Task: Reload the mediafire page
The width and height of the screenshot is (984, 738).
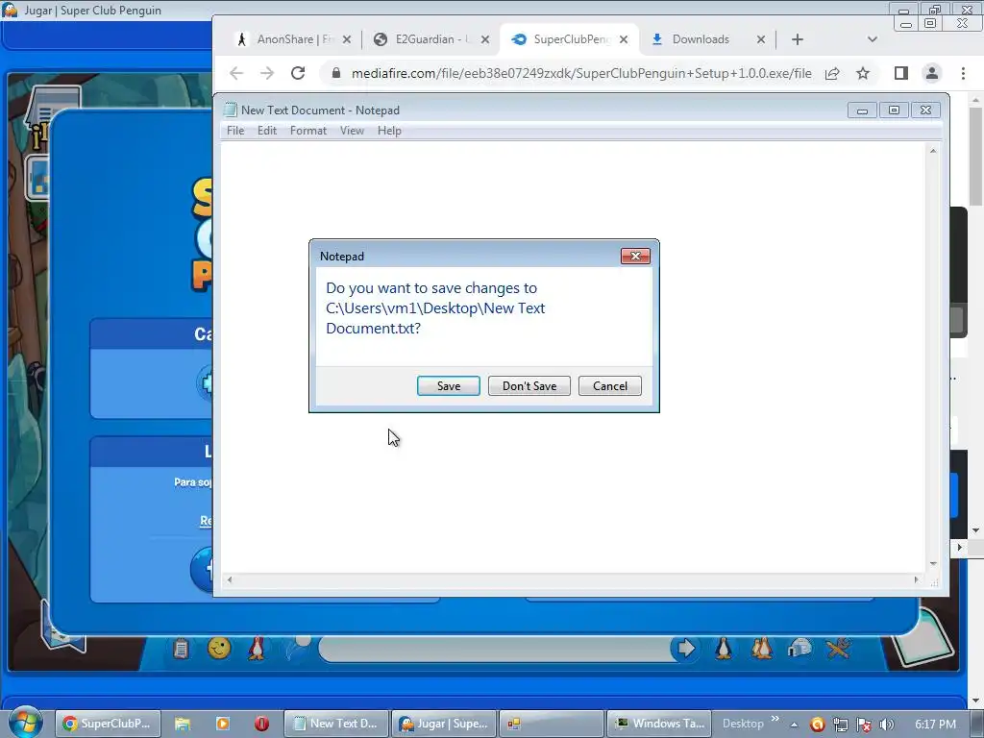Action: 298,73
